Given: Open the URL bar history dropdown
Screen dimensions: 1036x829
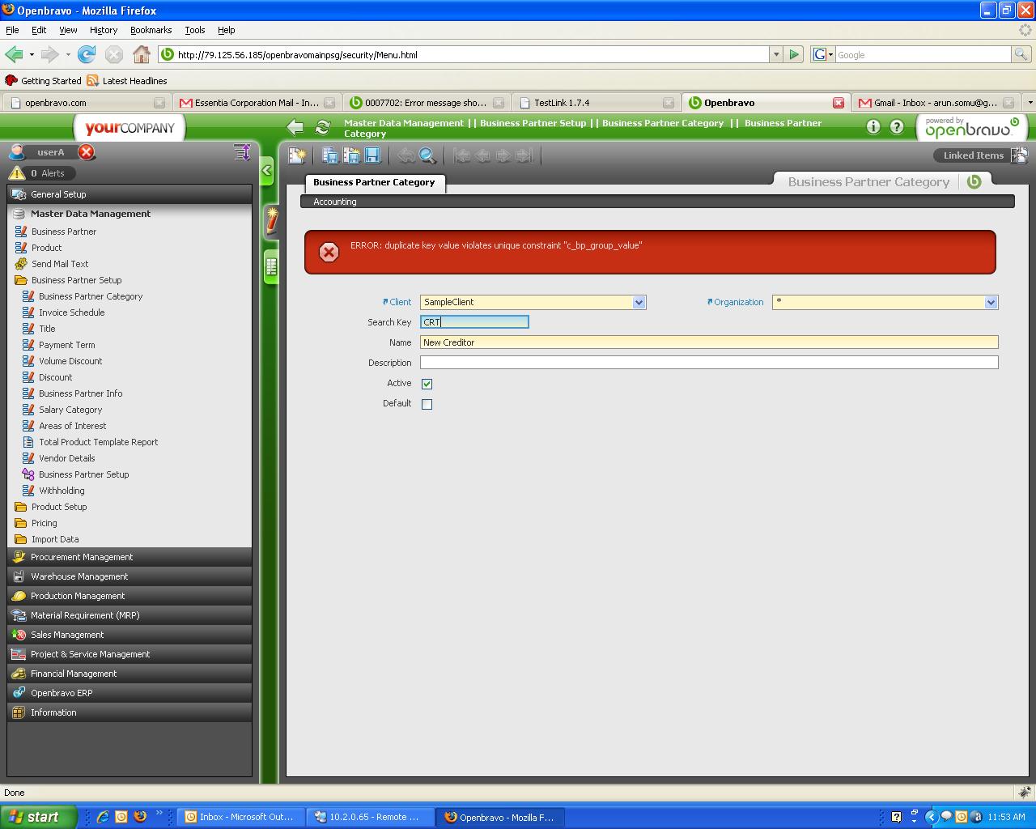Looking at the screenshot, I should pyautogui.click(x=776, y=54).
